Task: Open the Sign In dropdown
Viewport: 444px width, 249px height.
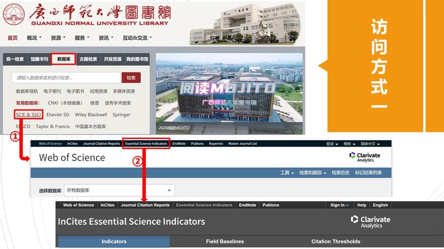Action: pos(340,205)
